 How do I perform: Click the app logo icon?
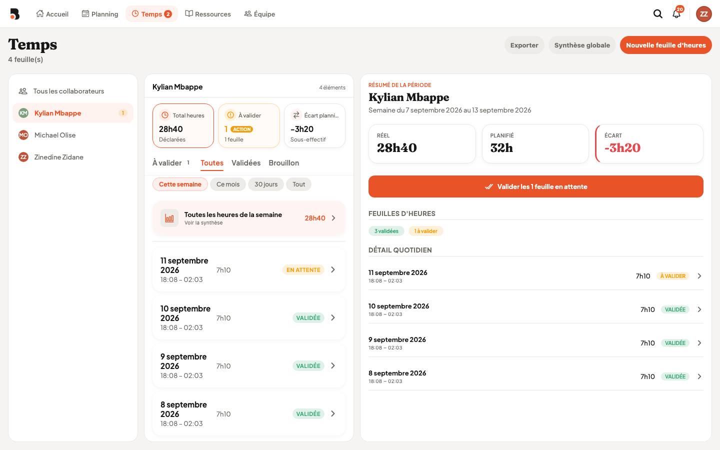(15, 14)
